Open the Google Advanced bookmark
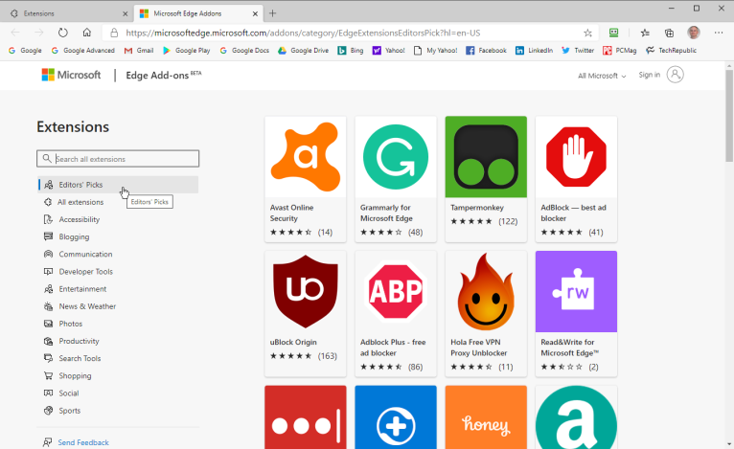This screenshot has width=734, height=449. point(82,51)
